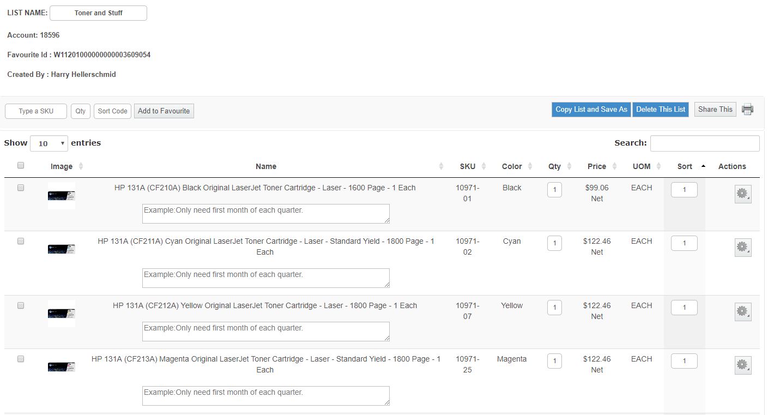The width and height of the screenshot is (768, 415).
Task: Click the Account: 18596 text
Action: click(x=33, y=35)
